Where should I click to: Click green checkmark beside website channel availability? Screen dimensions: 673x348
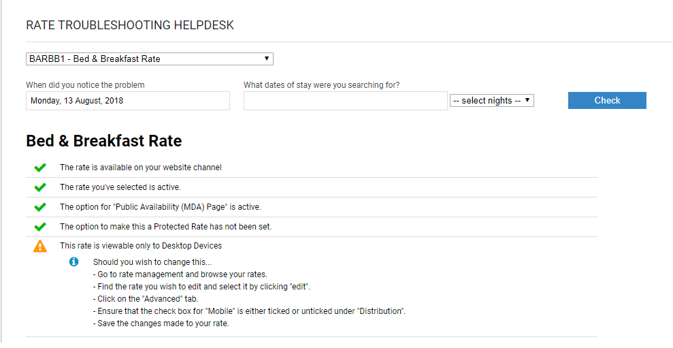pyautogui.click(x=40, y=168)
